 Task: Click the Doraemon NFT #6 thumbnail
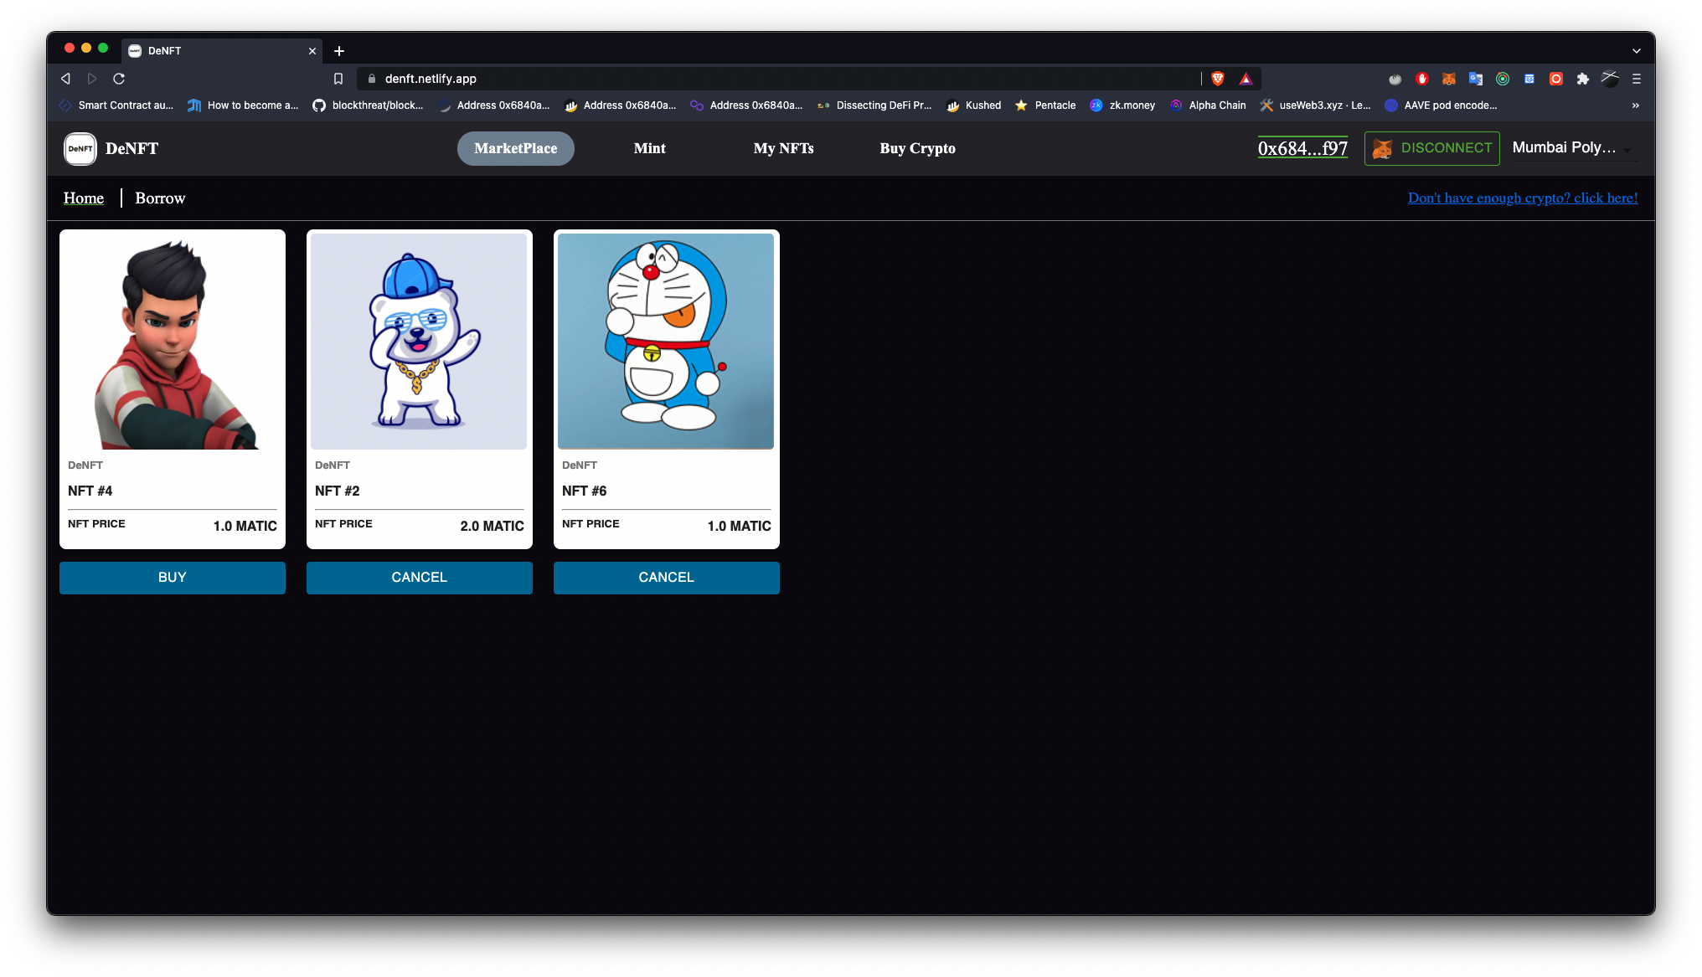666,341
